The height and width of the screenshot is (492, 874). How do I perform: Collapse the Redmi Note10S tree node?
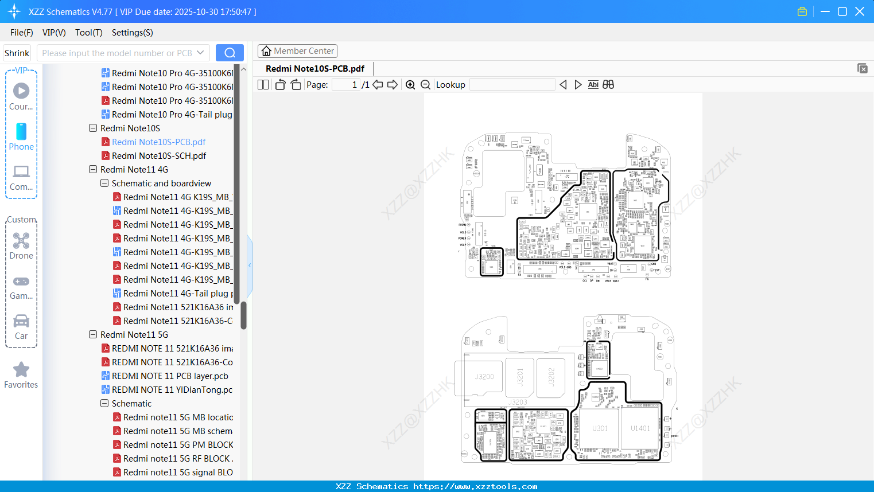pos(93,128)
